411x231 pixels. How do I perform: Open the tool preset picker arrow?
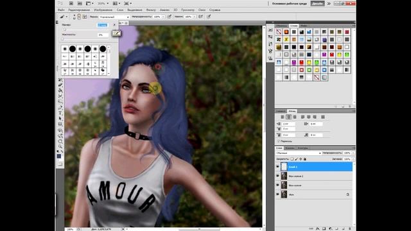coord(67,17)
